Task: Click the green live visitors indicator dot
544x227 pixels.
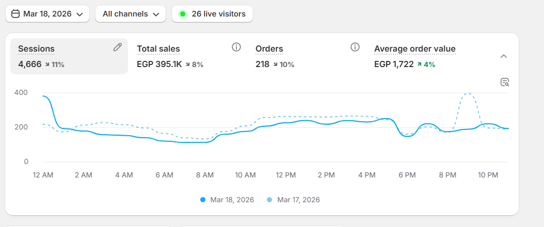Action: pos(182,14)
